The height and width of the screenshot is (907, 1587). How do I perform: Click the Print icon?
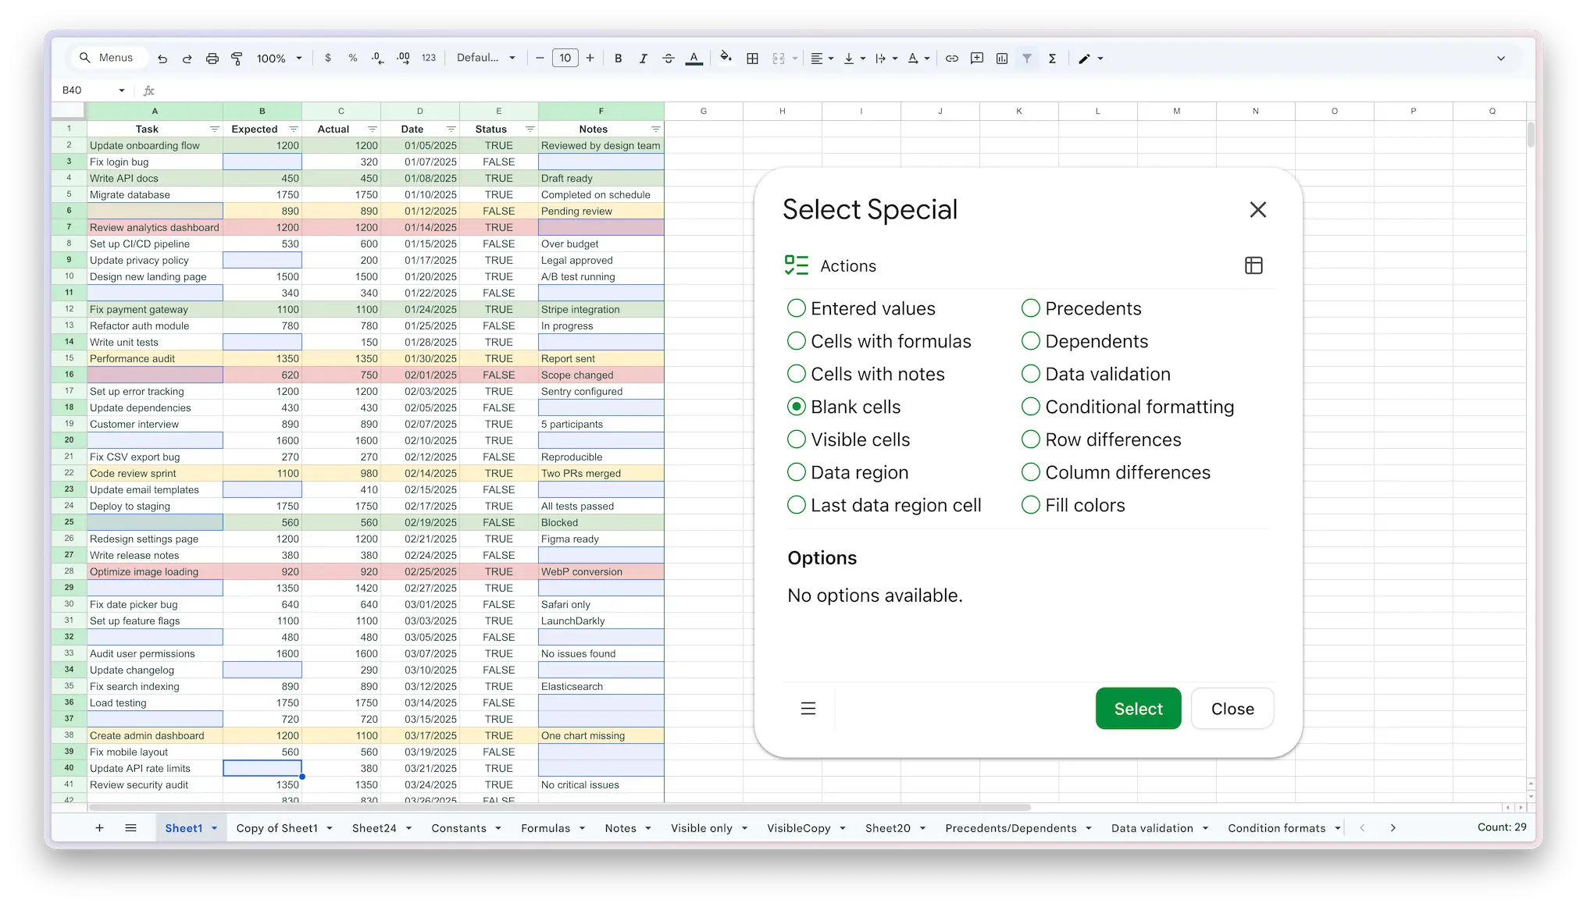[212, 59]
